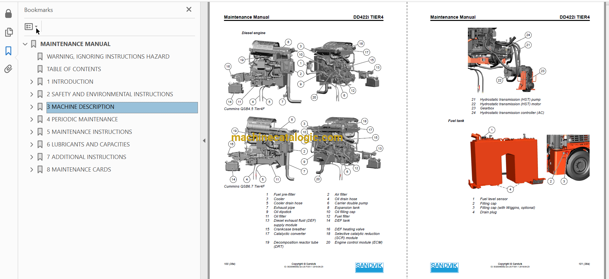Go to TABLE OF CONTENTS bookmark
This screenshot has height=279, width=609.
point(74,69)
